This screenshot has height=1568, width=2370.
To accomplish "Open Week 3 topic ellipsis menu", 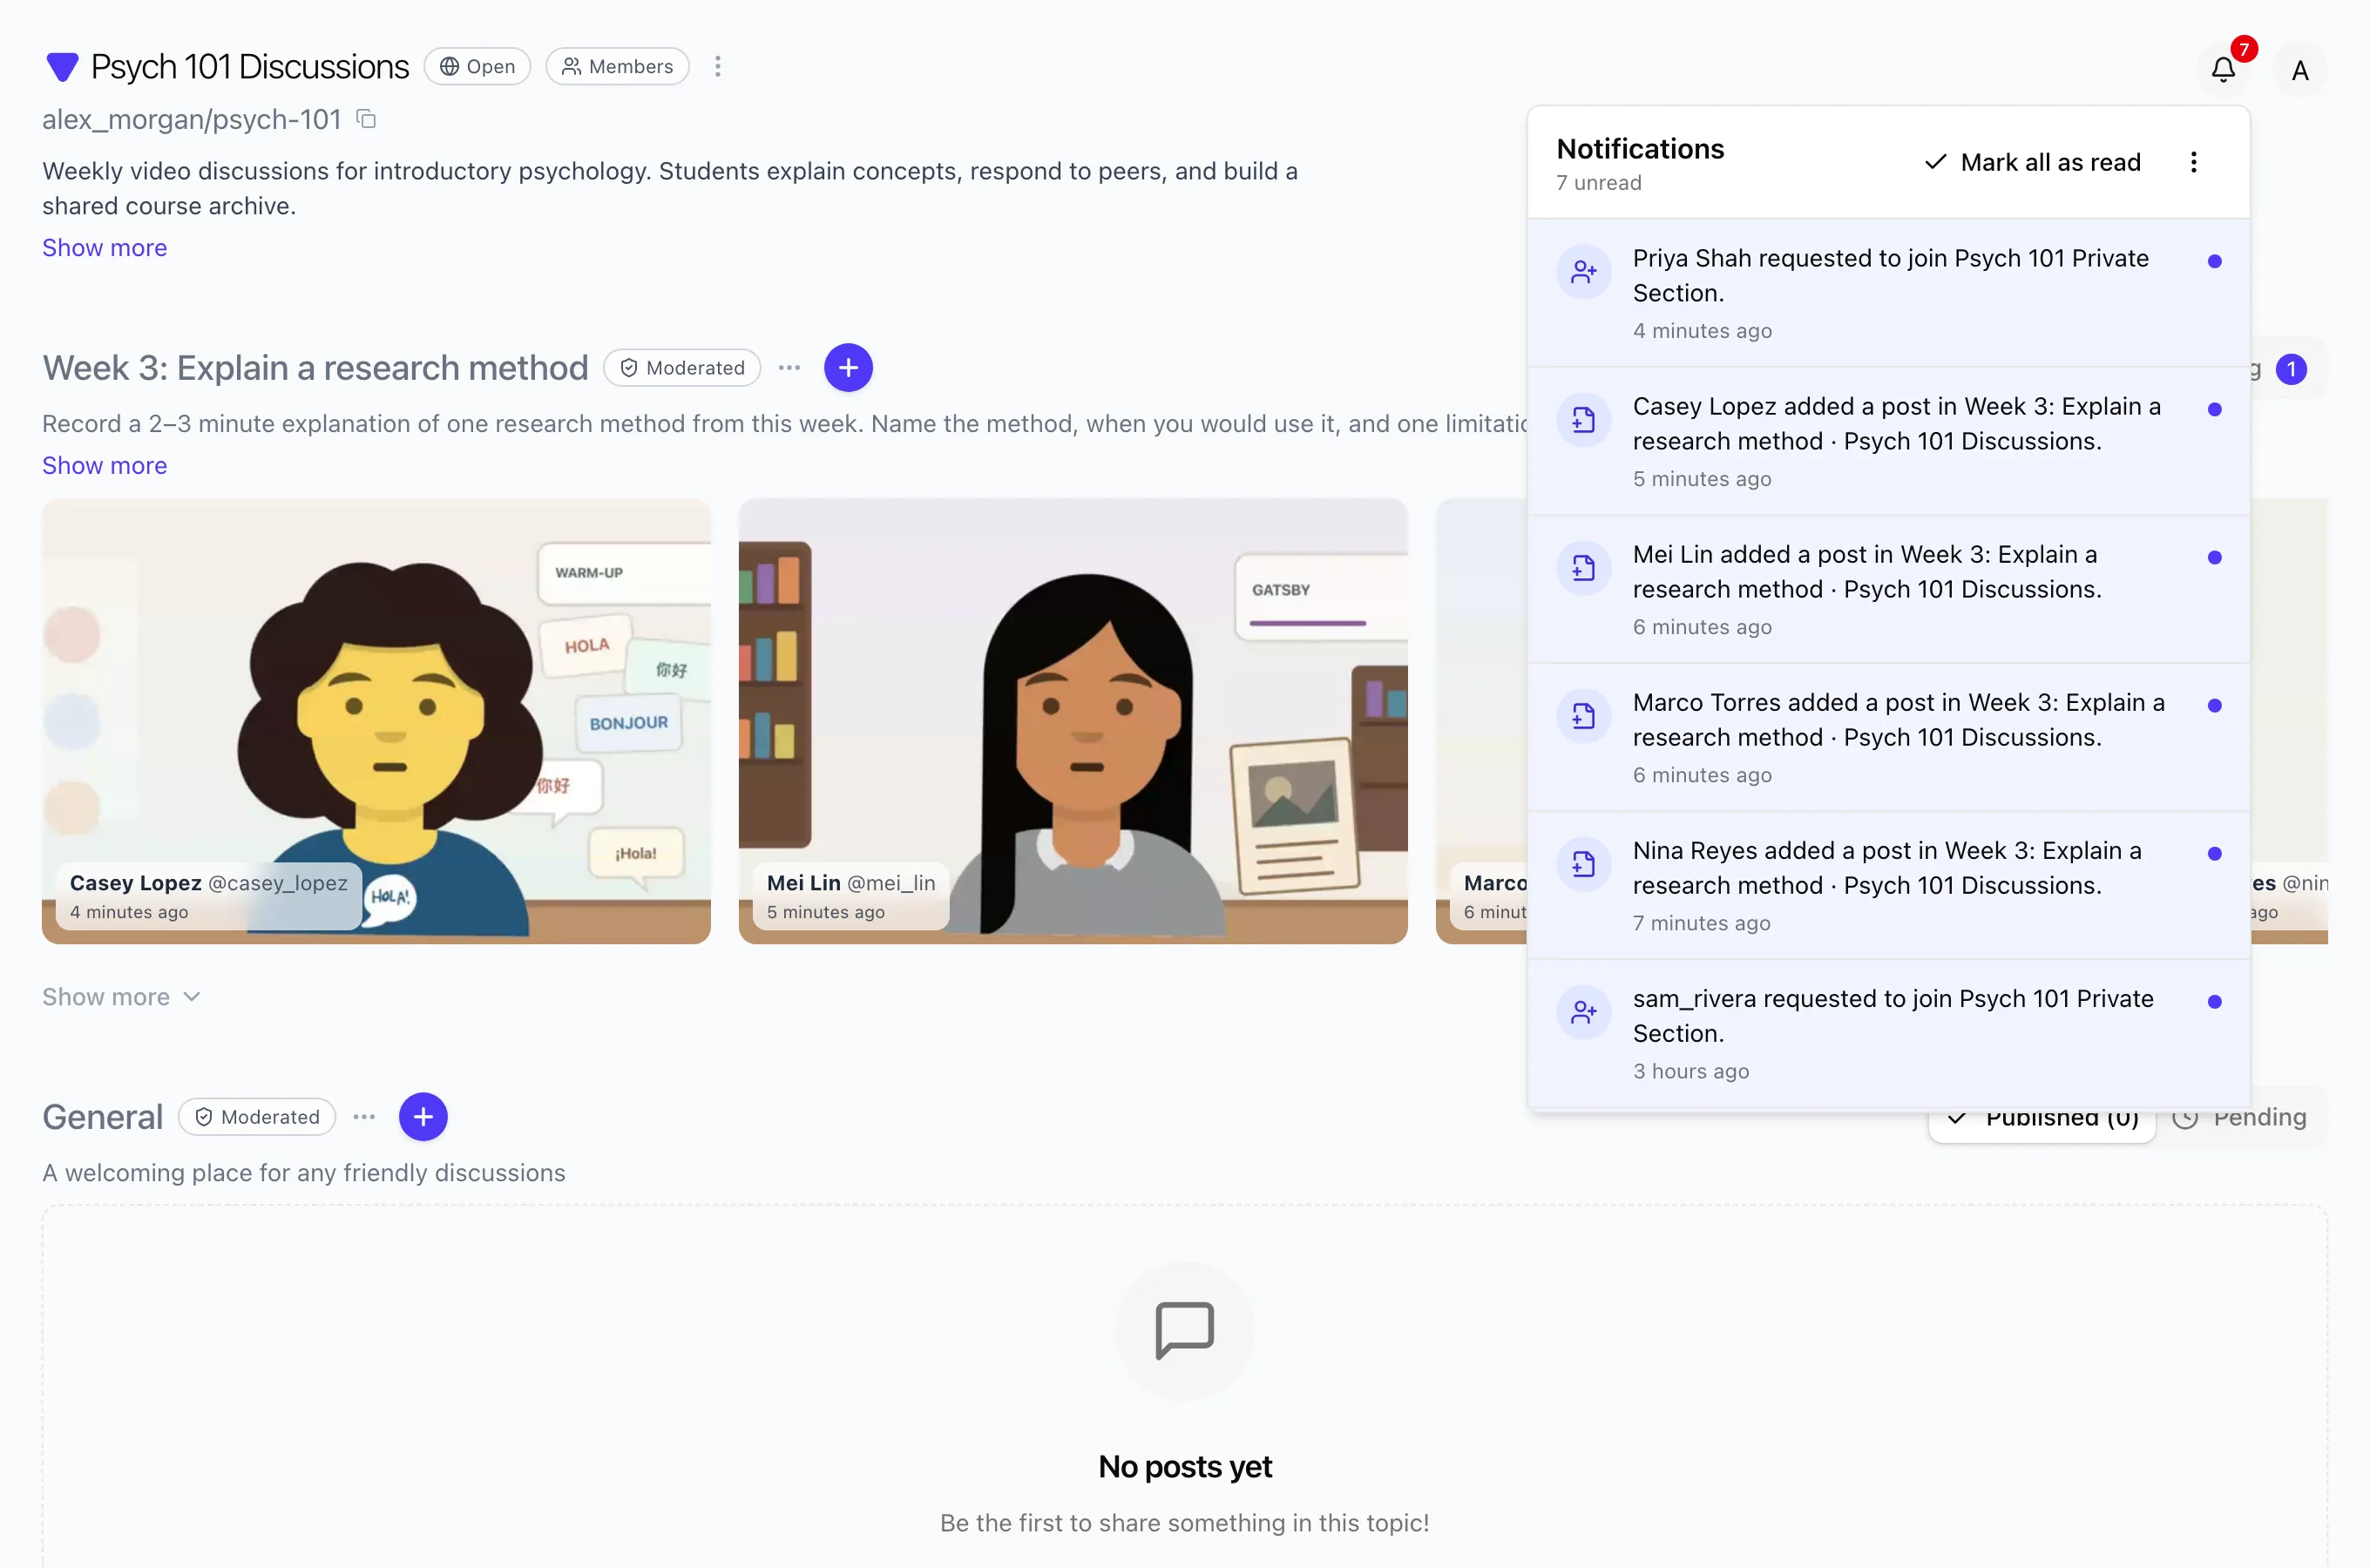I will pos(789,368).
